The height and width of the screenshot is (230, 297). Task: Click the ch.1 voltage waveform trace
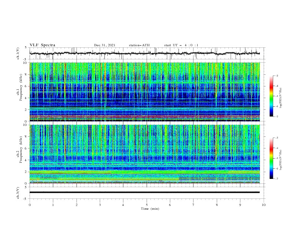[144, 53]
